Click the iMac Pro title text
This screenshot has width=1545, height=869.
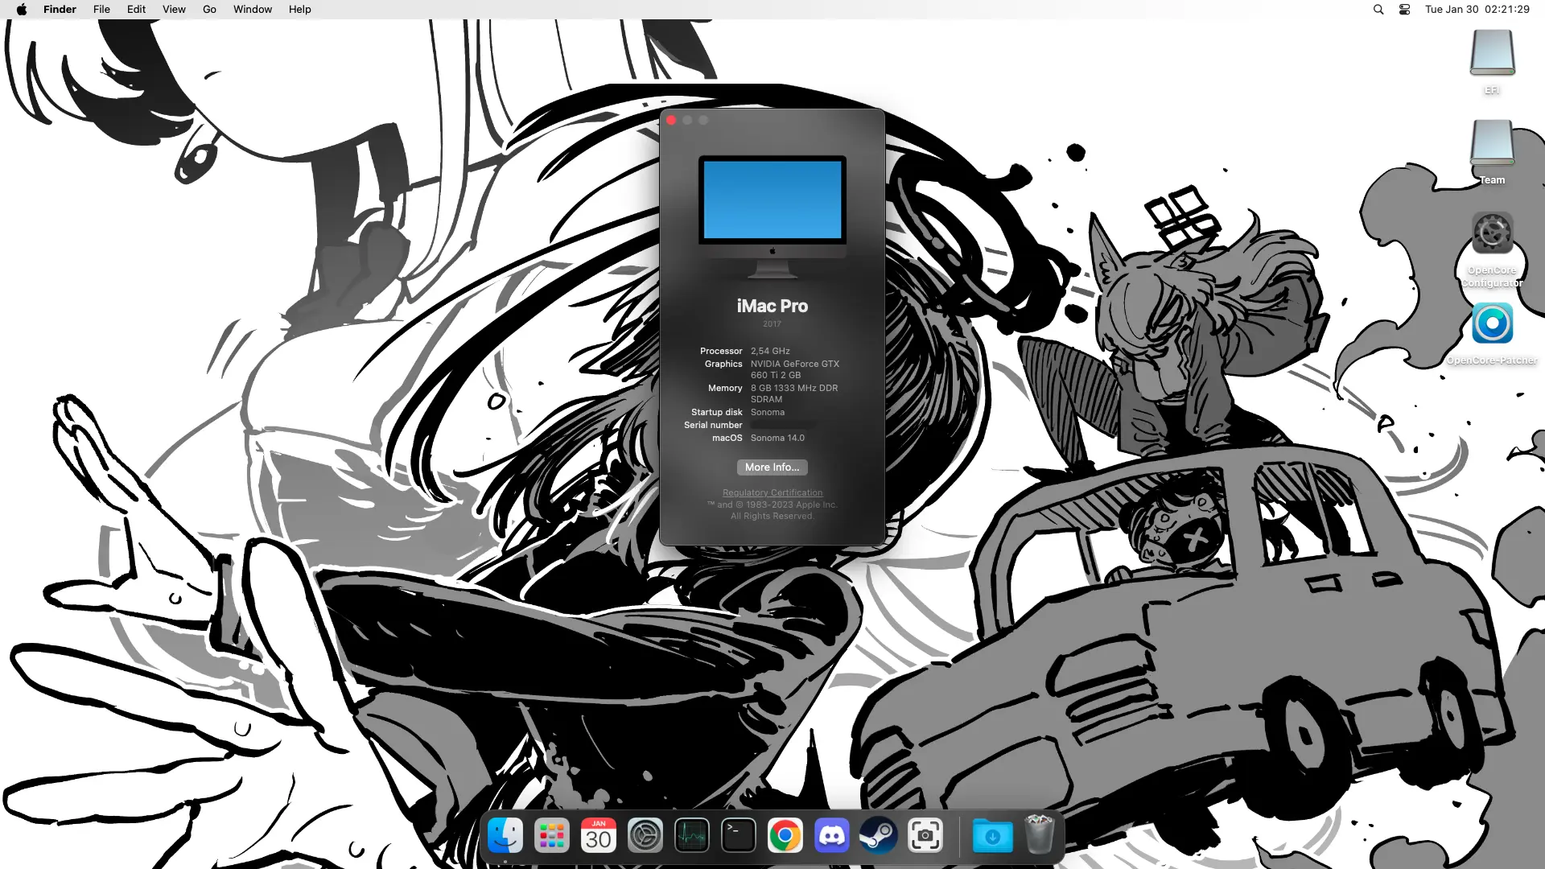click(772, 306)
